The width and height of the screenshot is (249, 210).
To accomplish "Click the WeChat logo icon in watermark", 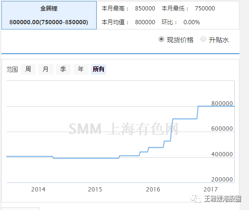I will tap(196, 199).
